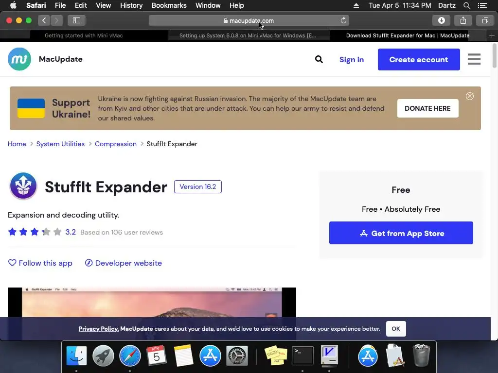Click Follow this app heart link
This screenshot has width=498, height=373.
pyautogui.click(x=40, y=263)
